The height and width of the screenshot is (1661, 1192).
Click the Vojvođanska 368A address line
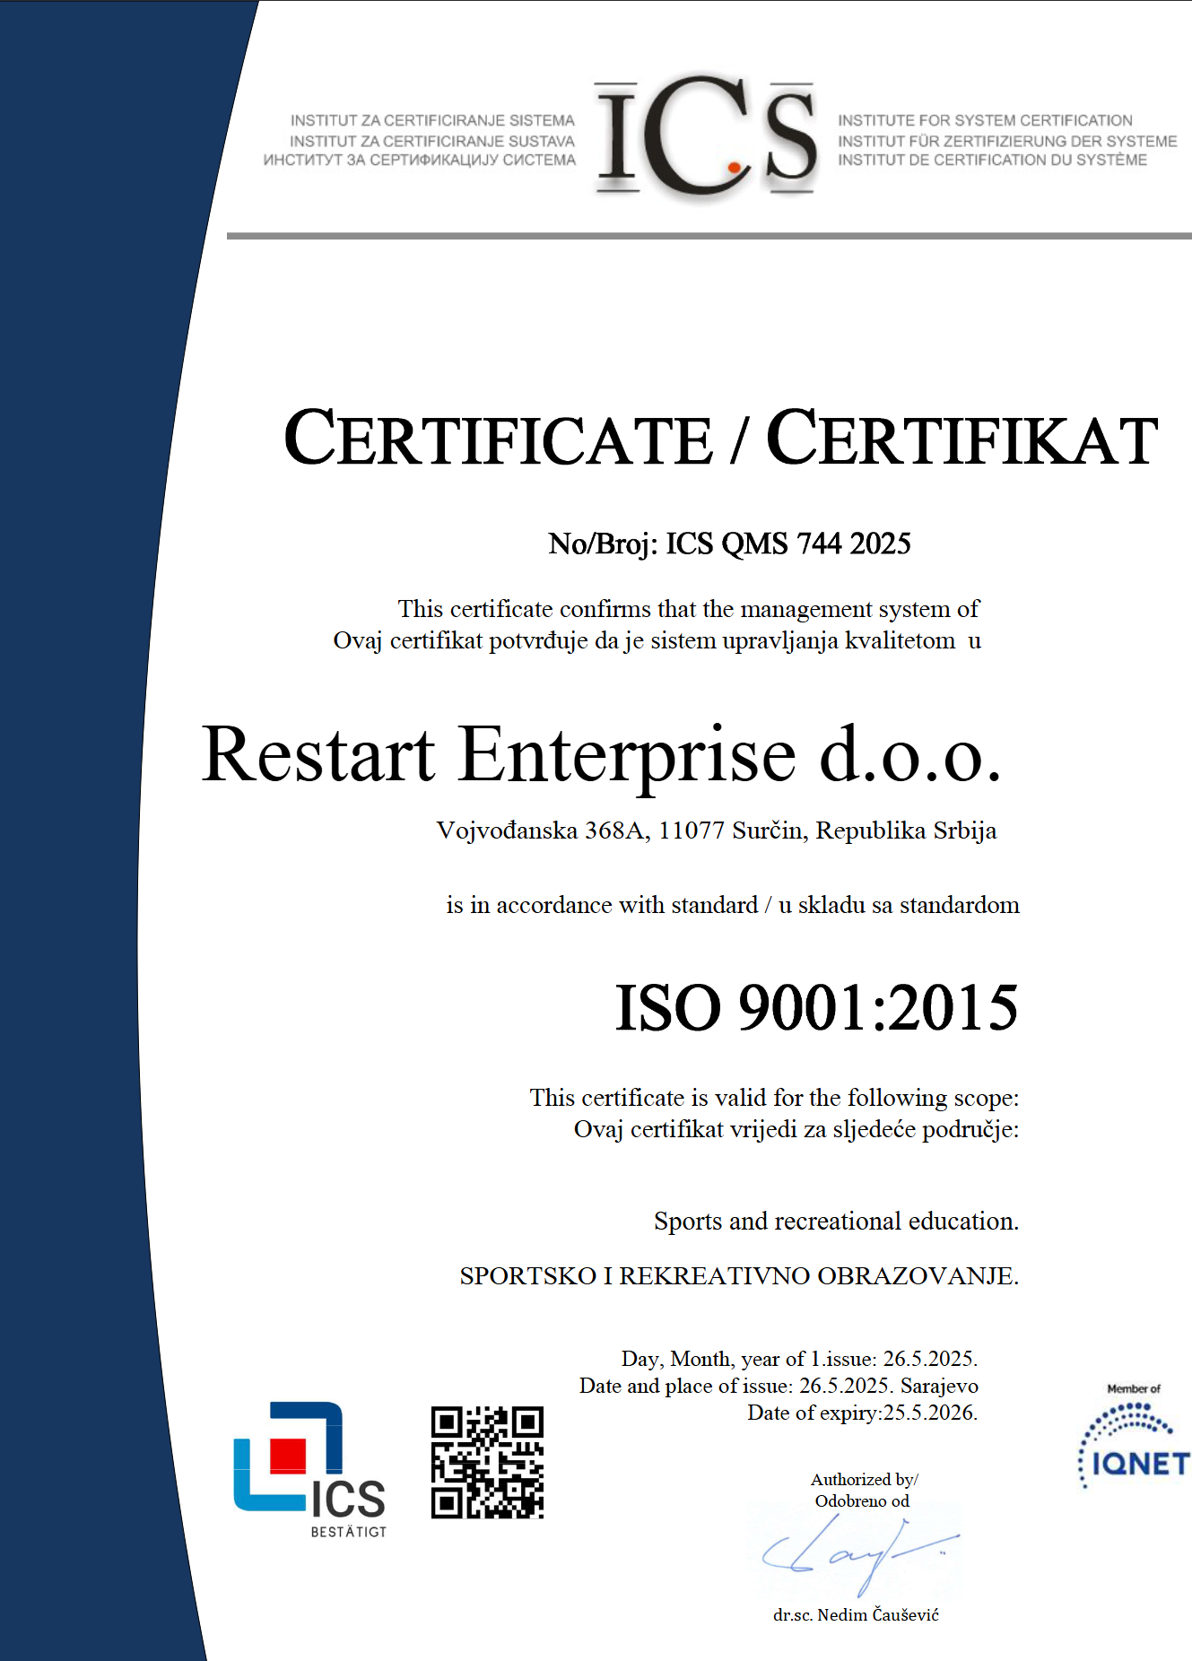click(x=716, y=830)
